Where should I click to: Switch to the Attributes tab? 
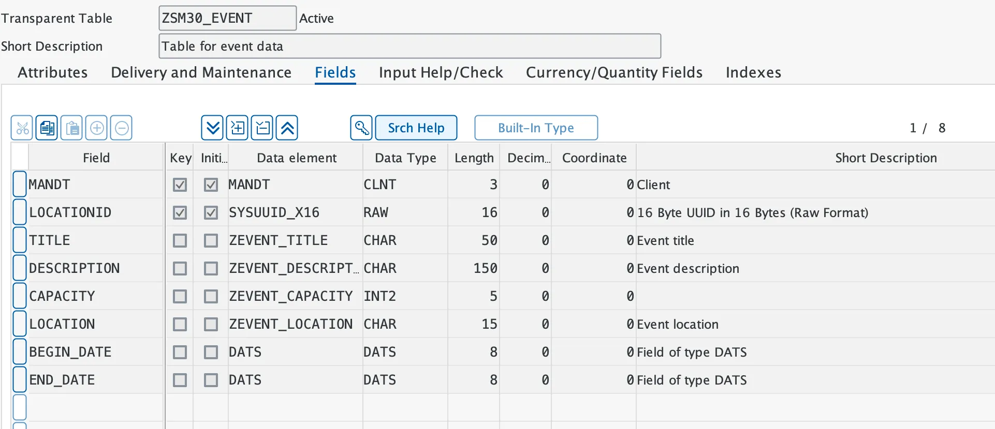[53, 72]
